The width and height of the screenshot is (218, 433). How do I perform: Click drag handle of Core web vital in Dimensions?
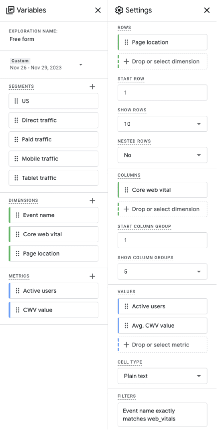(x=17, y=234)
